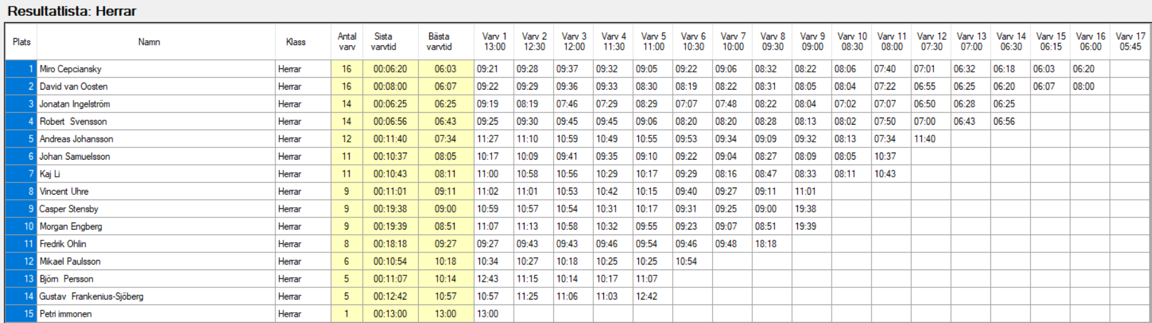
Task: Select the row header for place 1
Action: [21, 69]
